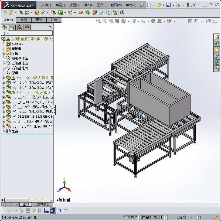The height and width of the screenshot is (221, 221).
Task: Open the PropertyManager tab icon
Action: coord(12,27)
